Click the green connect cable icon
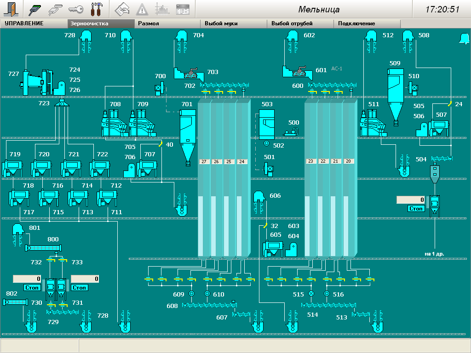 click(x=35, y=9)
